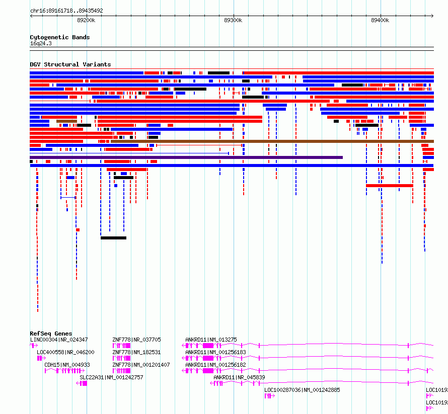Screen dimensions: 448x414
Task: Open the SLC22A31|NM_001242757 gene label
Action: click(x=111, y=377)
